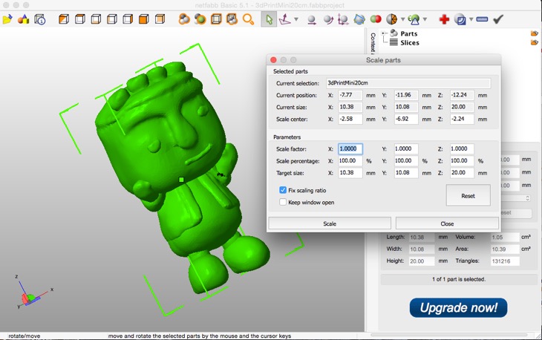Click the black checkmark toolbar icon
This screenshot has height=340, width=542.
tap(498, 19)
